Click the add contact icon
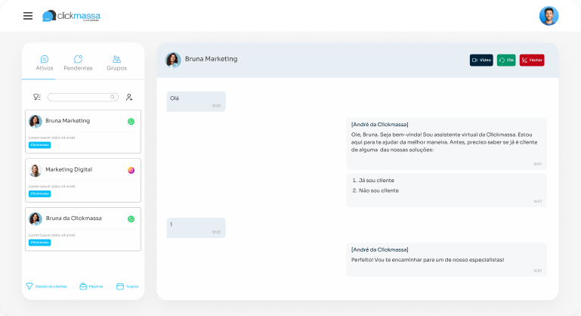The height and width of the screenshot is (316, 581). [129, 98]
